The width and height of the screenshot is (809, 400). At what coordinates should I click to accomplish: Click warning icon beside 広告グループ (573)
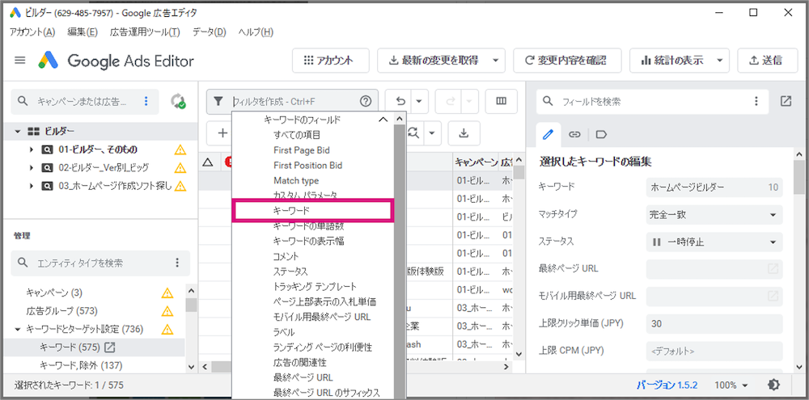(x=167, y=311)
